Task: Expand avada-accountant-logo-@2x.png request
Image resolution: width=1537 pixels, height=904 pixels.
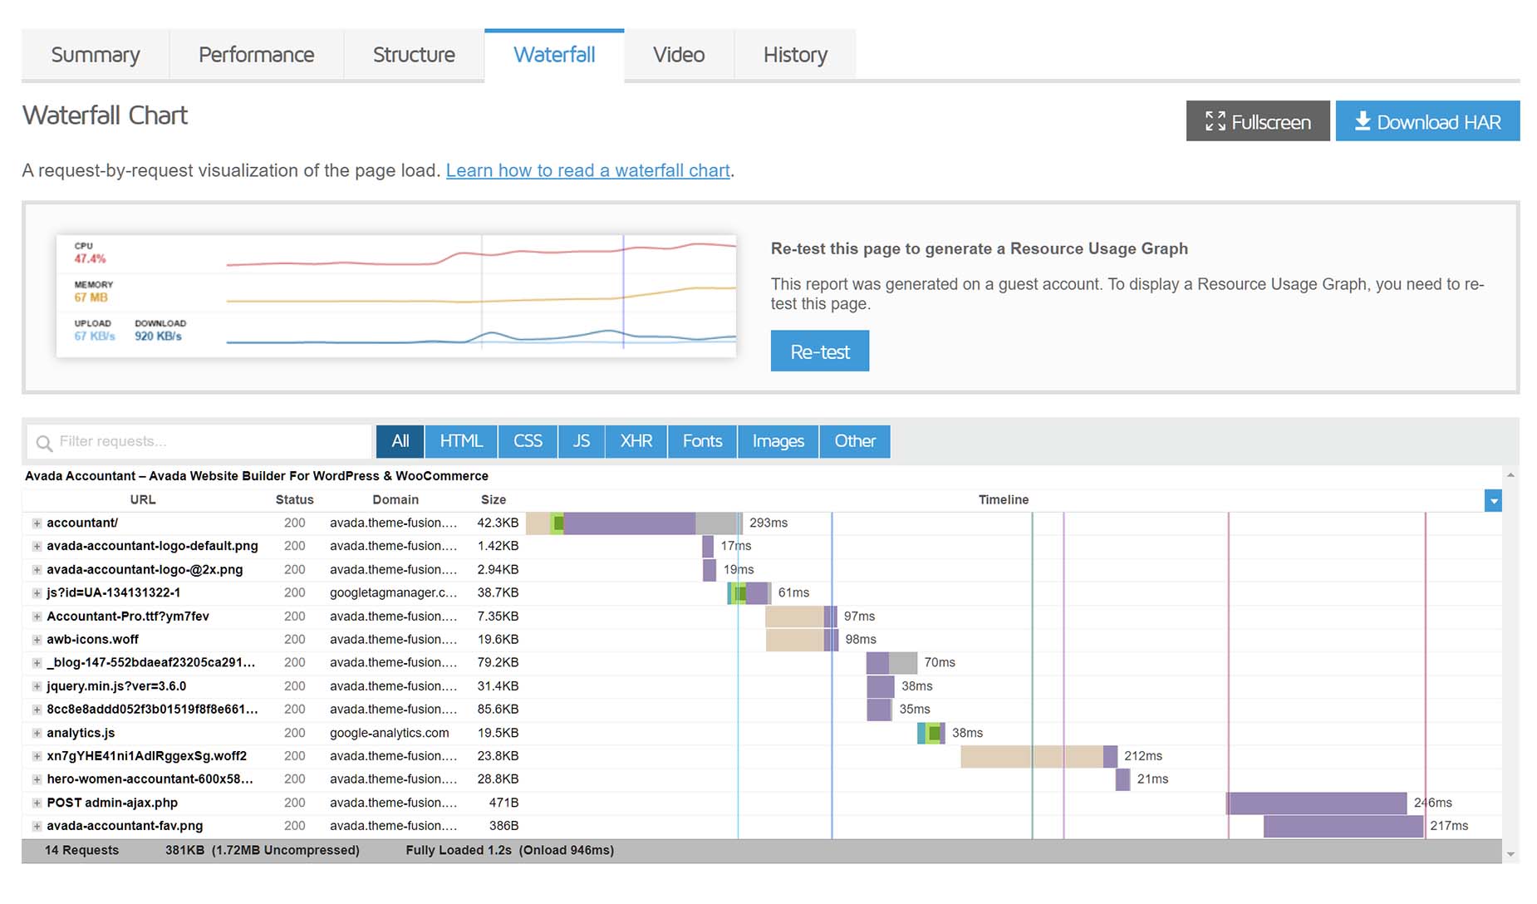Action: coord(37,570)
